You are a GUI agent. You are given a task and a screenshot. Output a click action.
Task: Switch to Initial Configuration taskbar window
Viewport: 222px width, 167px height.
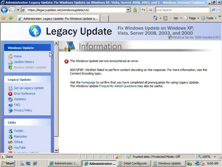pos(134,163)
